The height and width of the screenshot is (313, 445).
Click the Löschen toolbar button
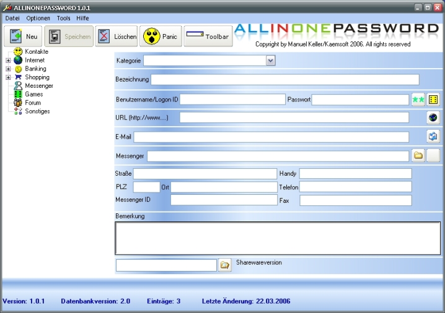(x=117, y=36)
